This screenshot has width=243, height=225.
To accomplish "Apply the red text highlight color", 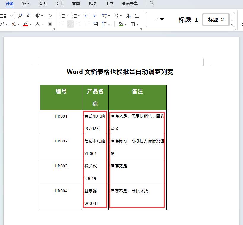I will coord(26,24).
